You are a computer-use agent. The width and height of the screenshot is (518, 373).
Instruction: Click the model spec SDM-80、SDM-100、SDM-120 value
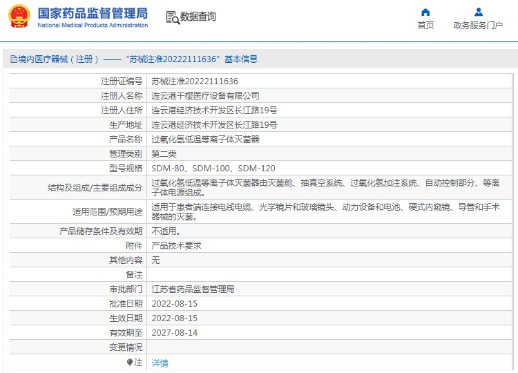213,169
